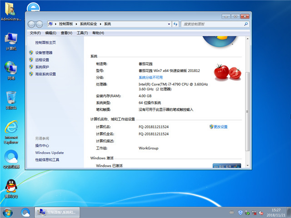The height and width of the screenshot is (218, 291).
Task: Open 性能信息和工具 link
Action: [x=47, y=159]
